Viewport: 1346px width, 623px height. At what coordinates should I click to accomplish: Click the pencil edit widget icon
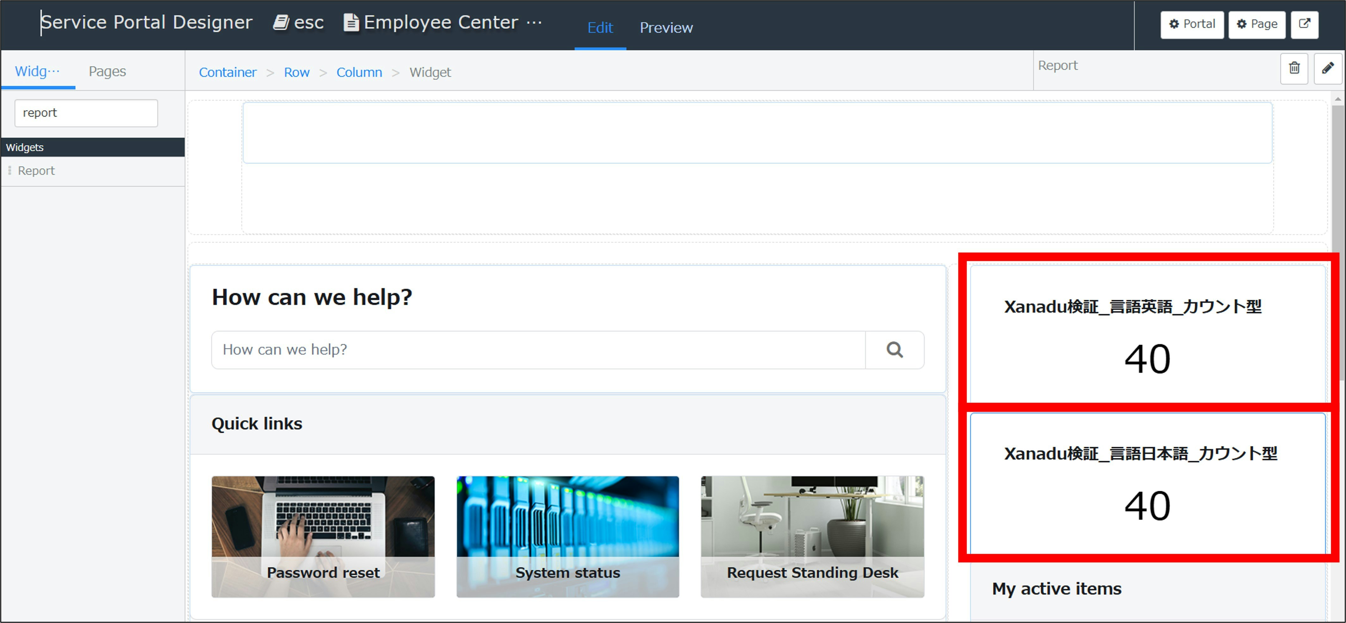coord(1327,68)
